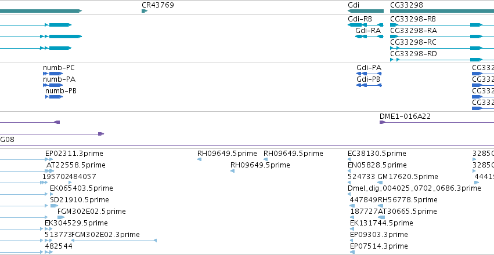Click the Gdi-RA transcript label
Screen dimensions: 494x255
[368, 31]
